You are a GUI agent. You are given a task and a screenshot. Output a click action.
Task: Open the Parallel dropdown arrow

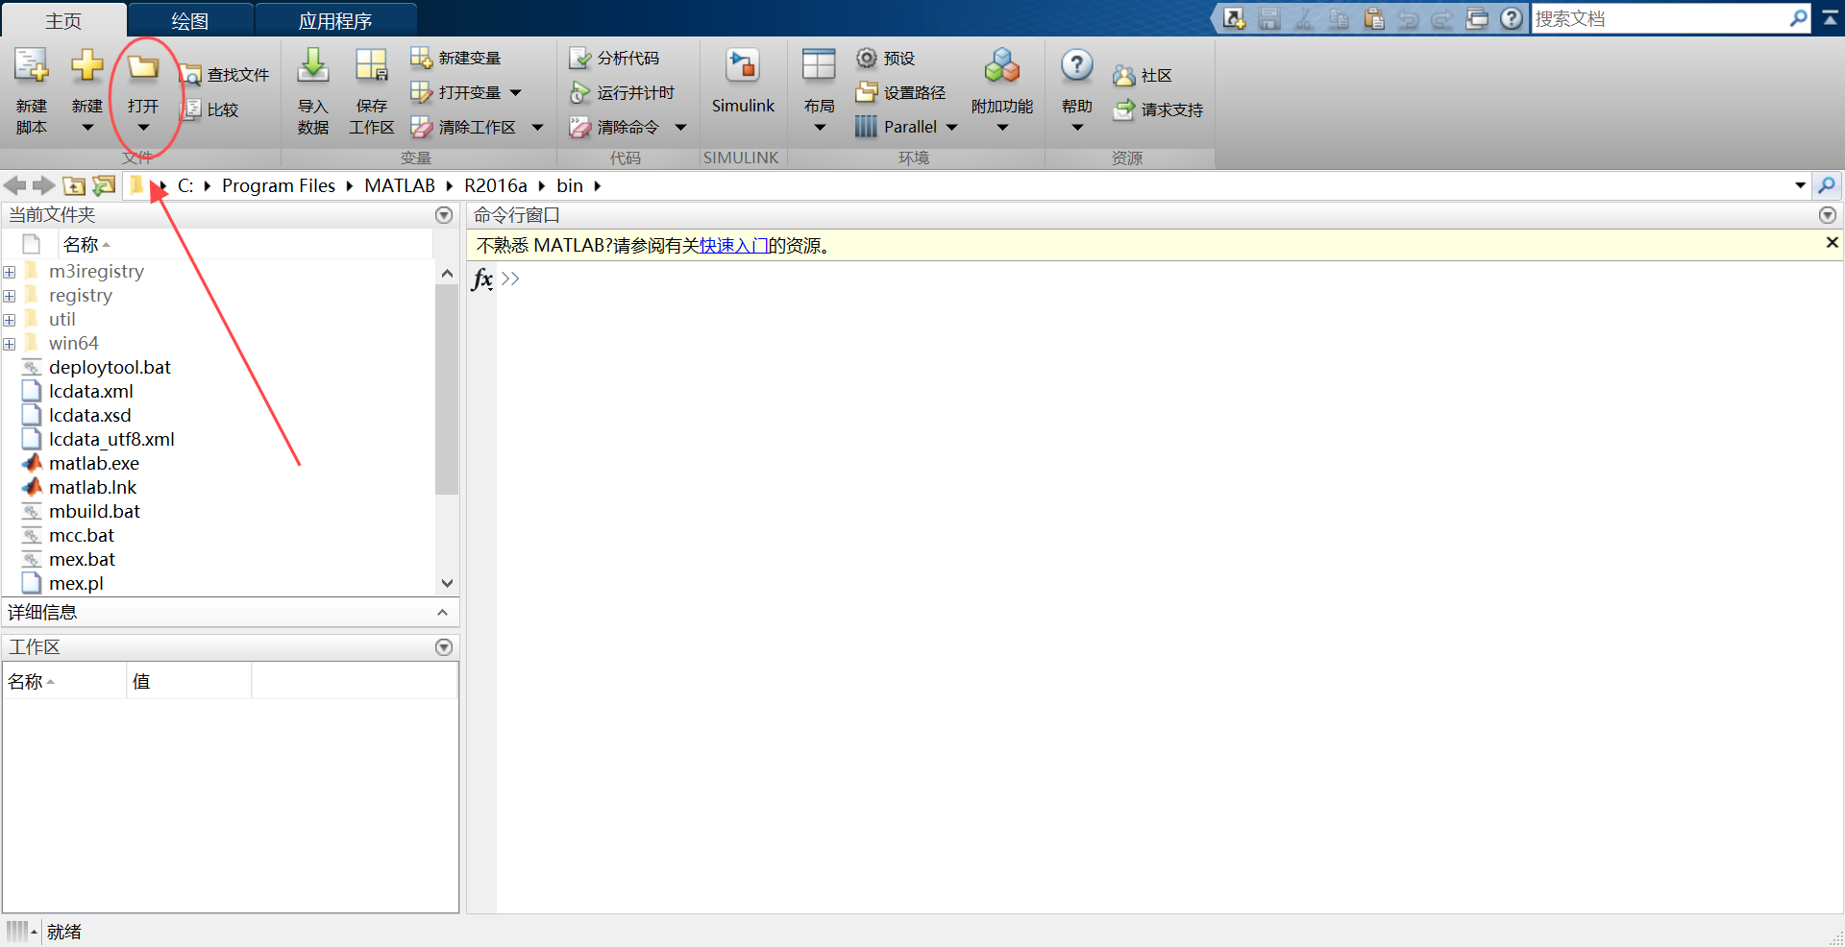pos(951,128)
